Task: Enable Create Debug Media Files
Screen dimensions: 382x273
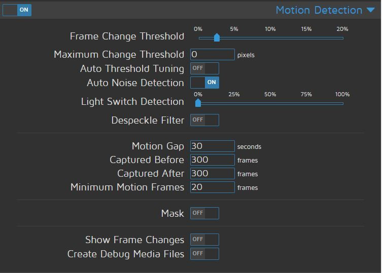Action: (x=204, y=254)
